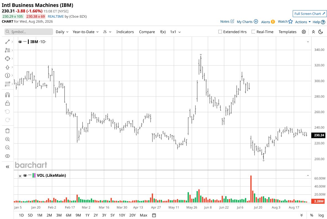The image size is (327, 219).
Task: Switch to dark mode moon icon
Action: point(321,32)
